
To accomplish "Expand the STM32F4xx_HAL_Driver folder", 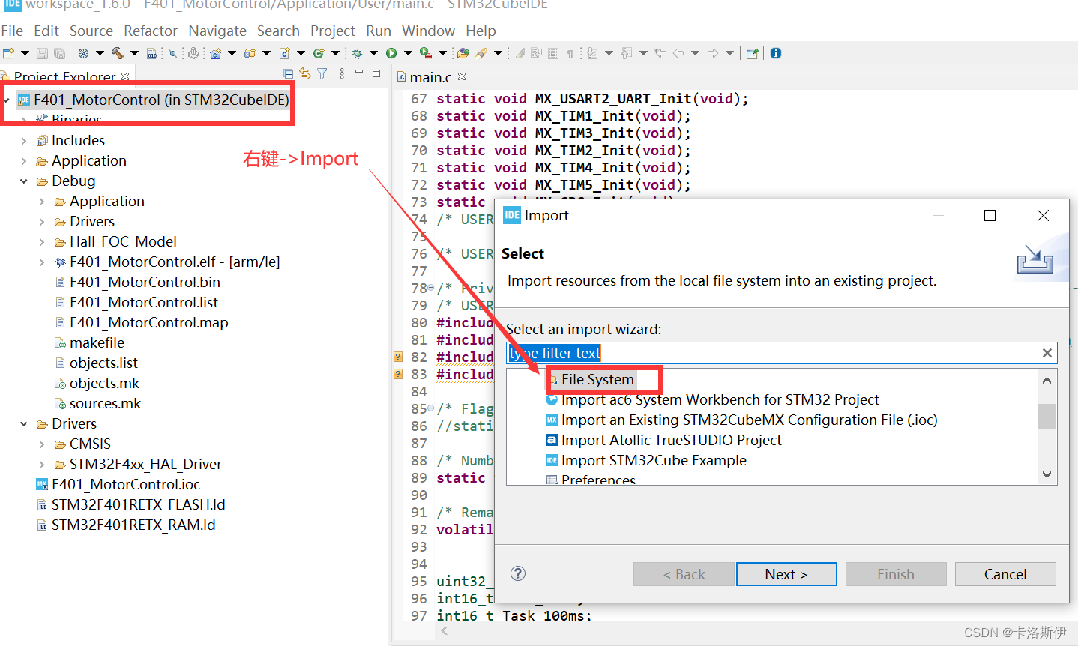I will click(x=42, y=465).
